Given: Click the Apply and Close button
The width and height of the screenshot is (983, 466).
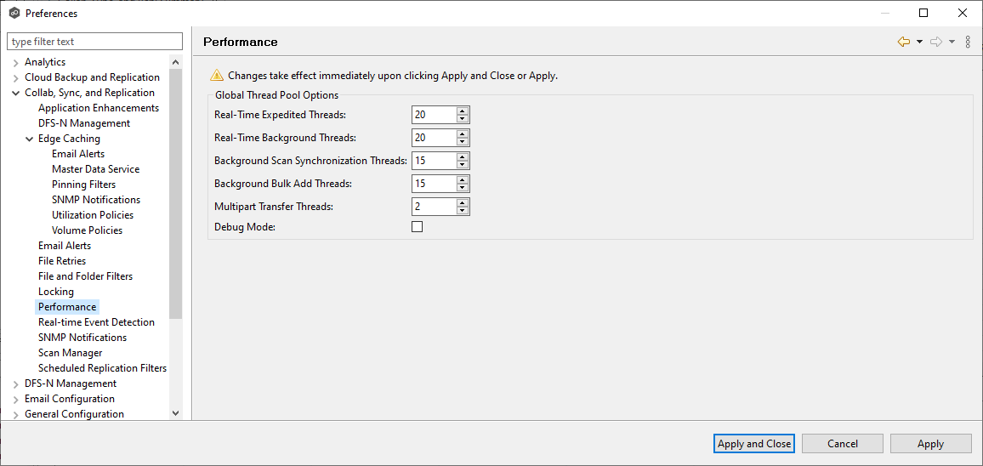Looking at the screenshot, I should [x=754, y=443].
